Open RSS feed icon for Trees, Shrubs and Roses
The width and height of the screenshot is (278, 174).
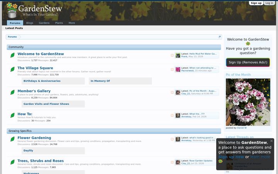pyautogui.click(x=172, y=162)
